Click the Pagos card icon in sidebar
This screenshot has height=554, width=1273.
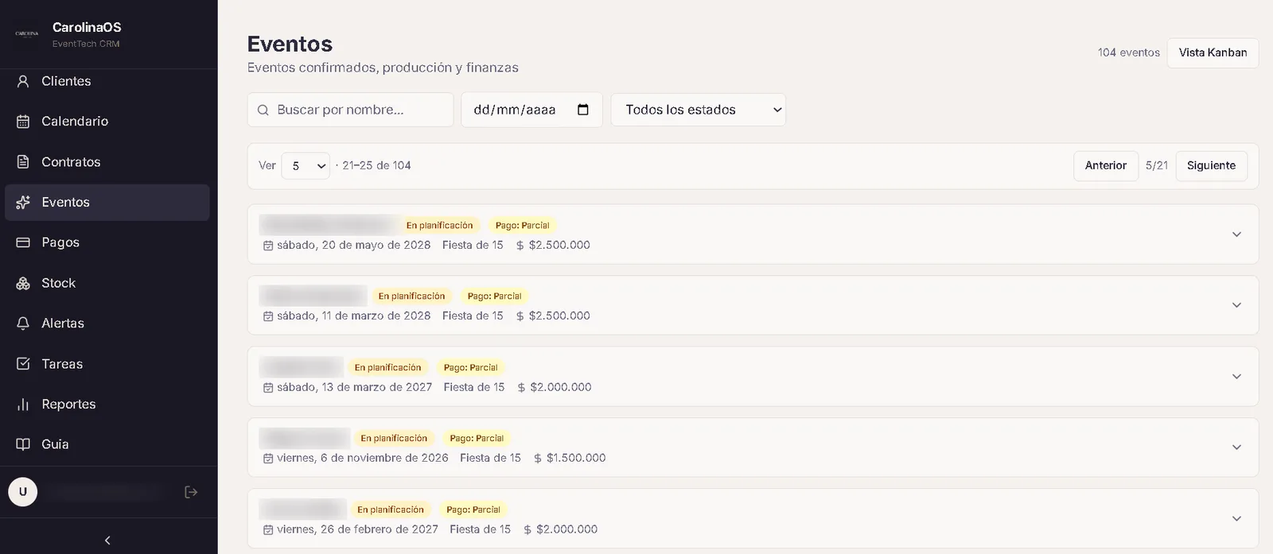pos(23,242)
